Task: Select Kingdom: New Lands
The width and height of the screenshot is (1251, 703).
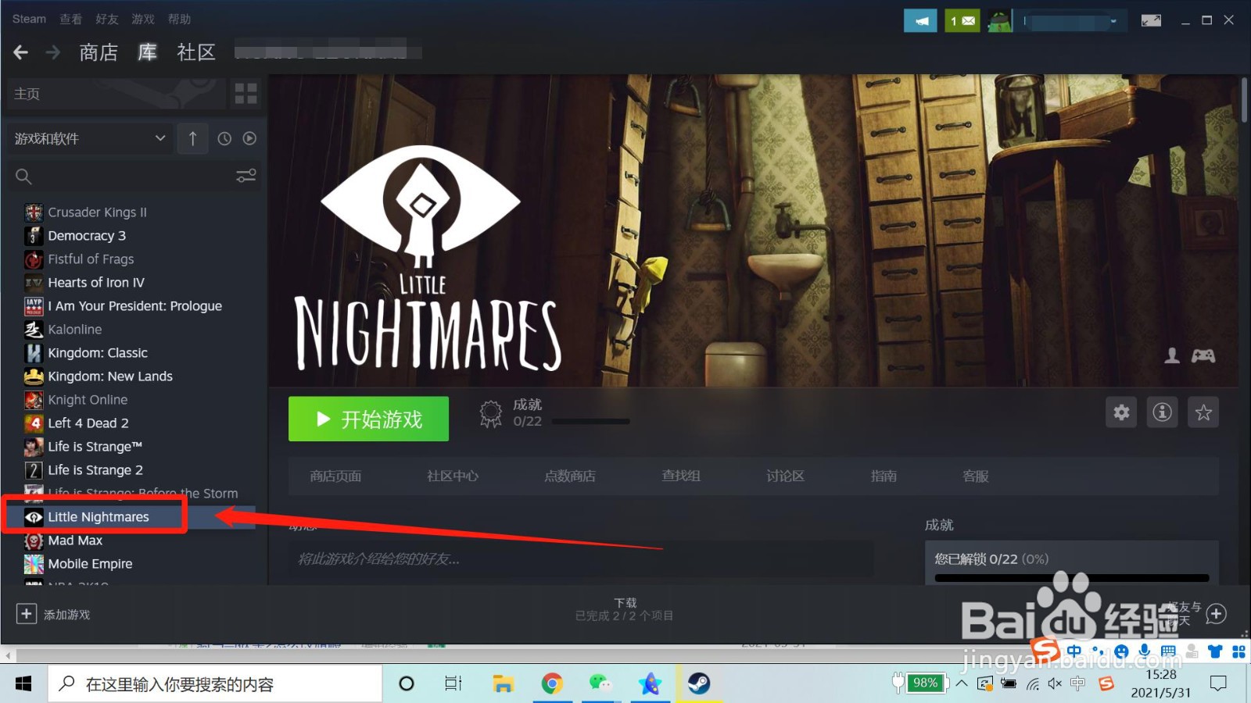Action: (x=110, y=376)
